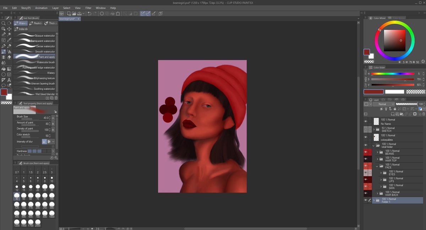Select the red main color swatch in toolbar
Screen dimensions: 426x230
click(x=4, y=92)
